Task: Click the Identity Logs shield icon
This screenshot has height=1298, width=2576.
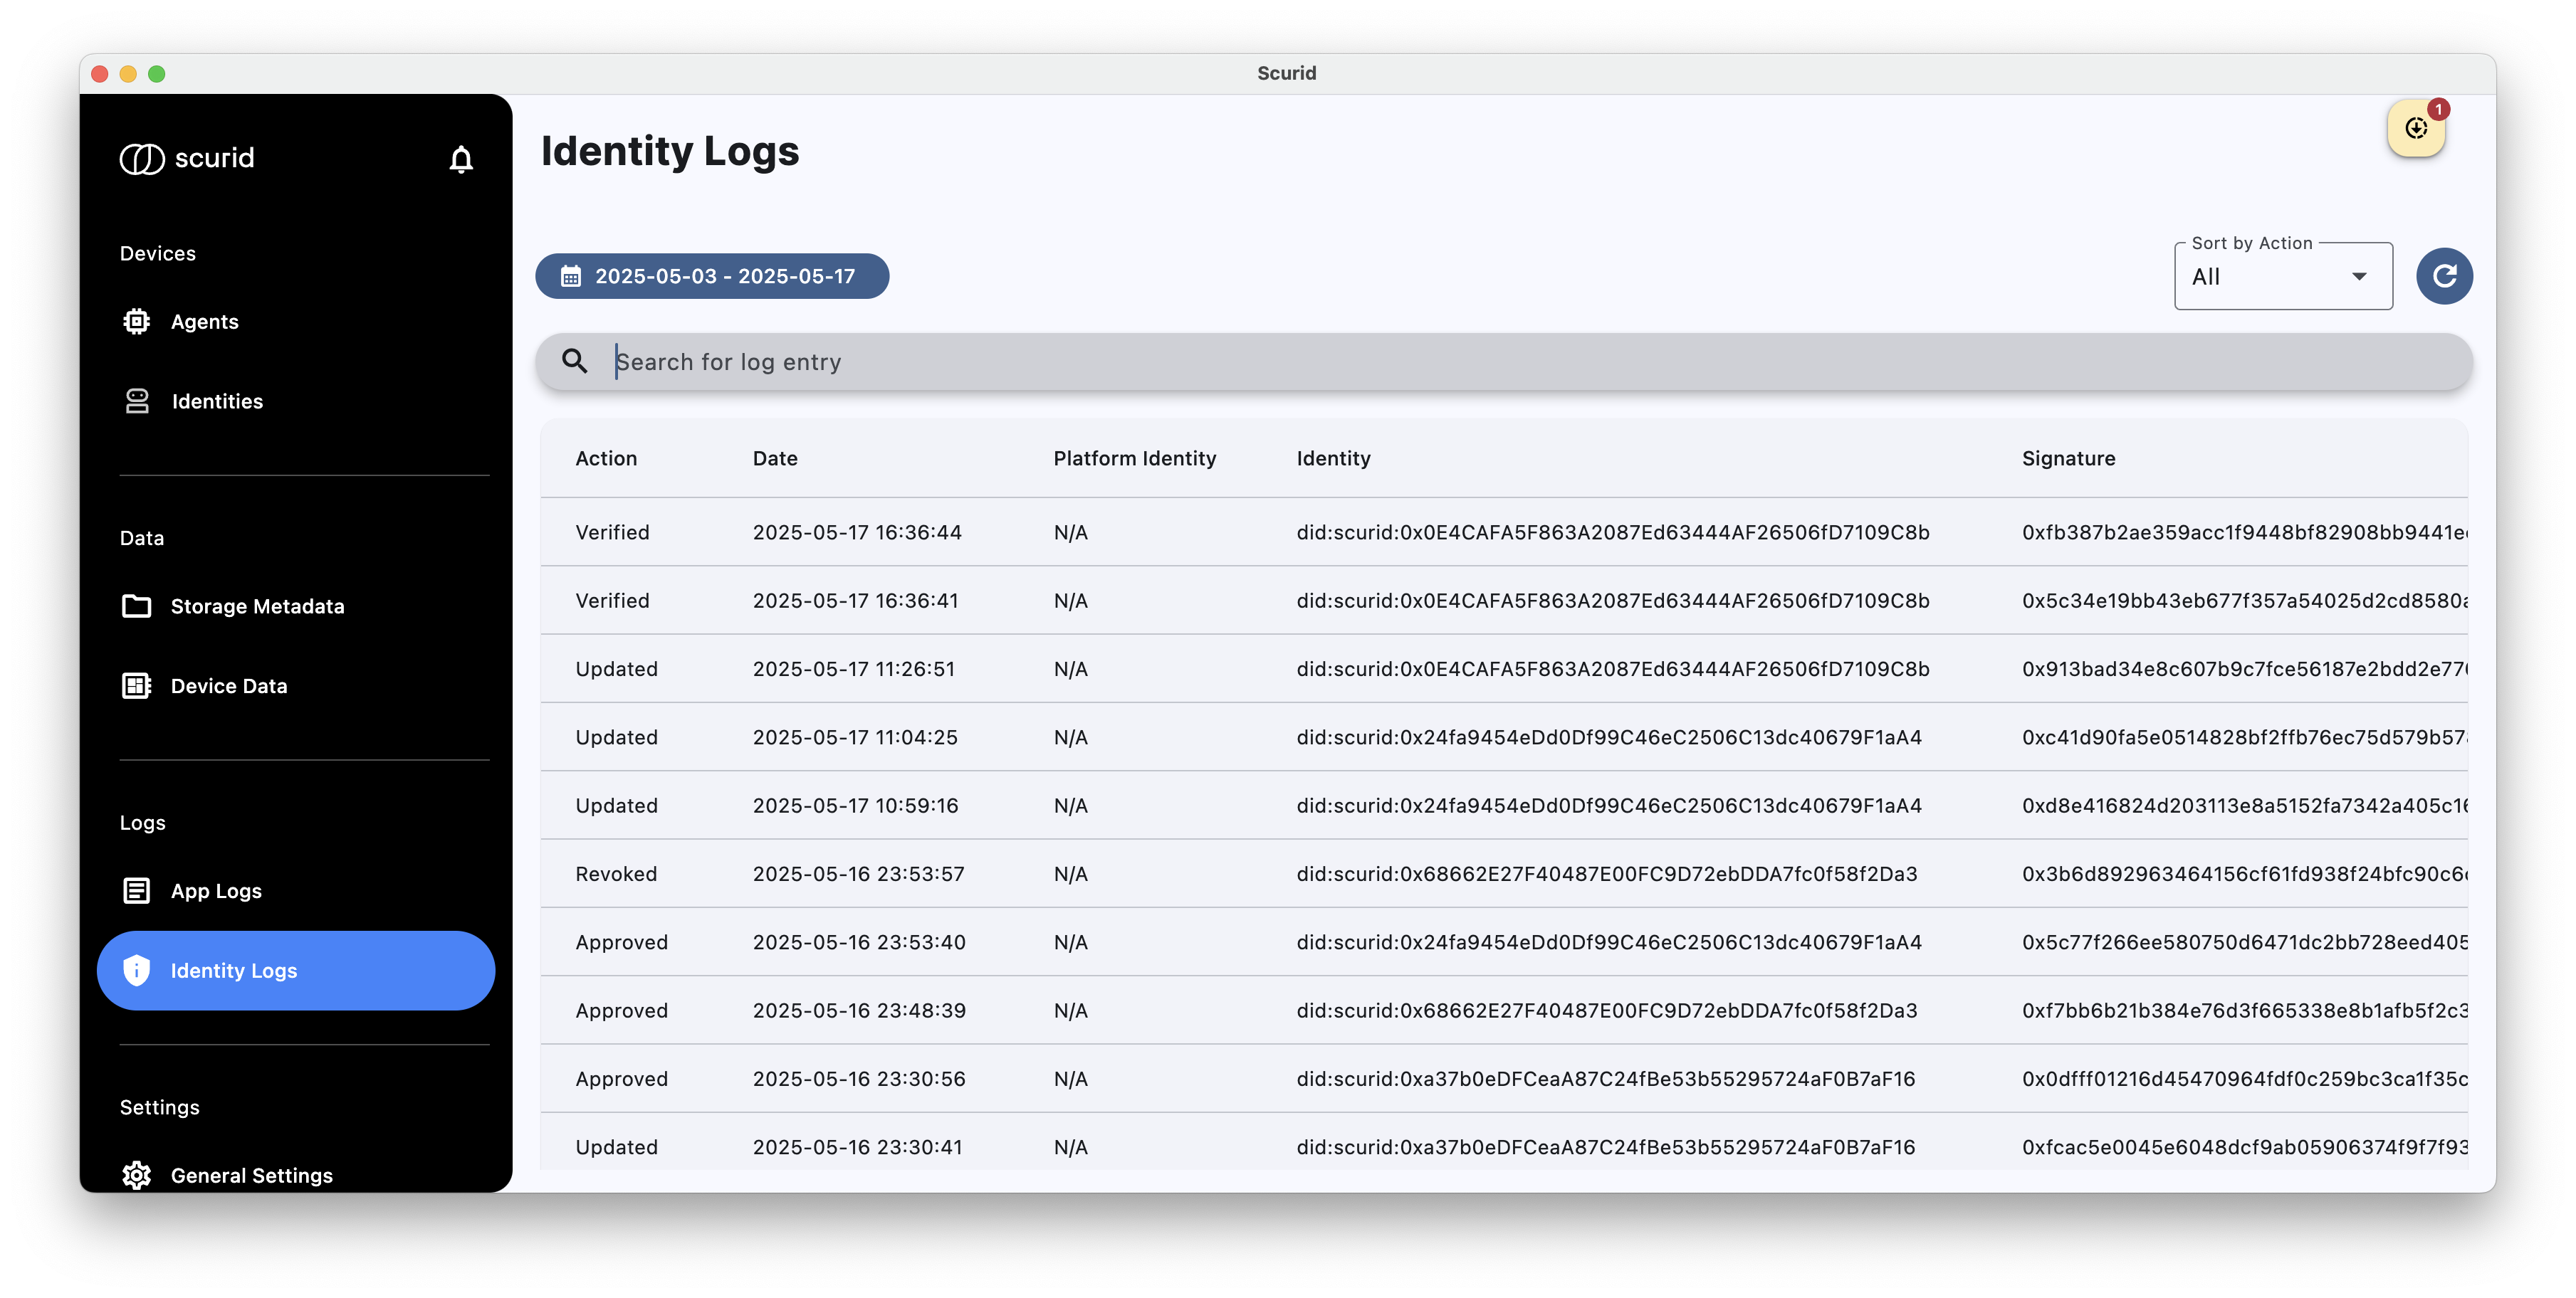Action: point(137,970)
